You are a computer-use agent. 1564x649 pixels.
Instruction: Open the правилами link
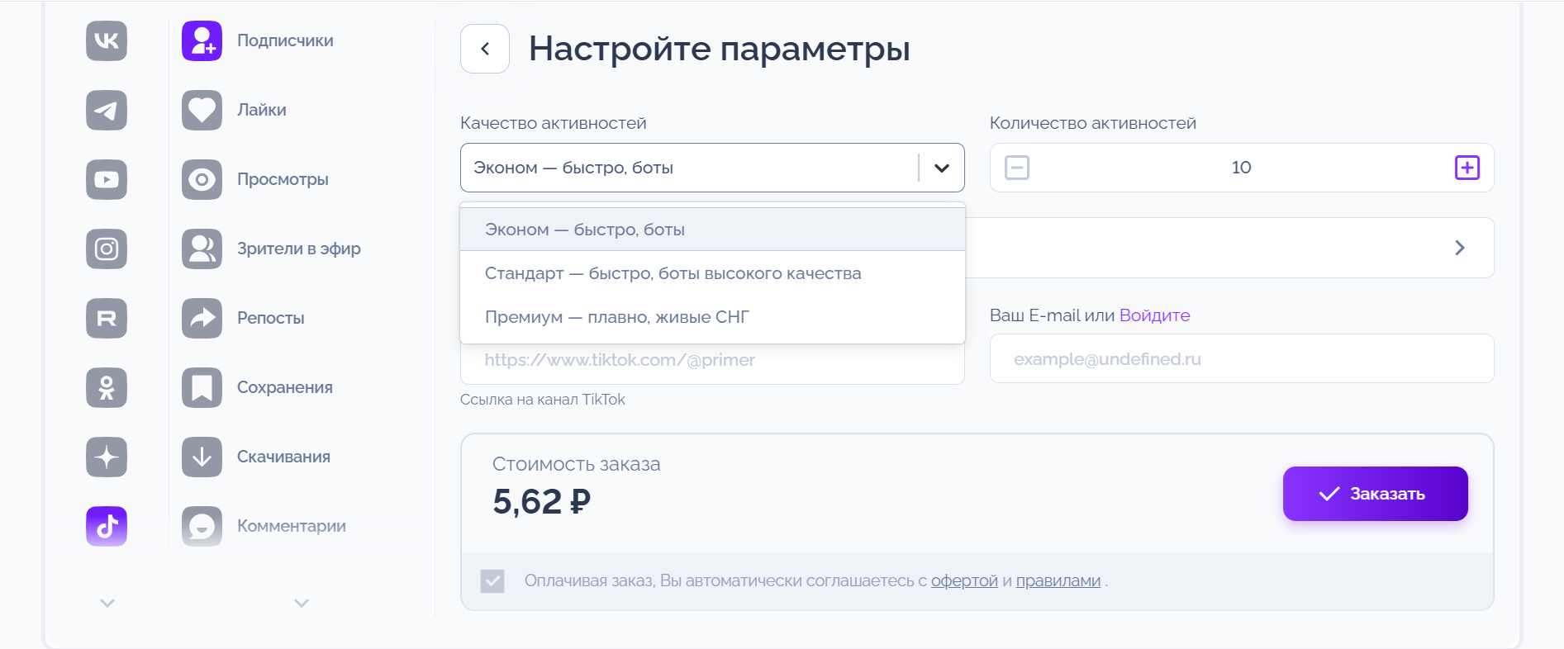1058,581
